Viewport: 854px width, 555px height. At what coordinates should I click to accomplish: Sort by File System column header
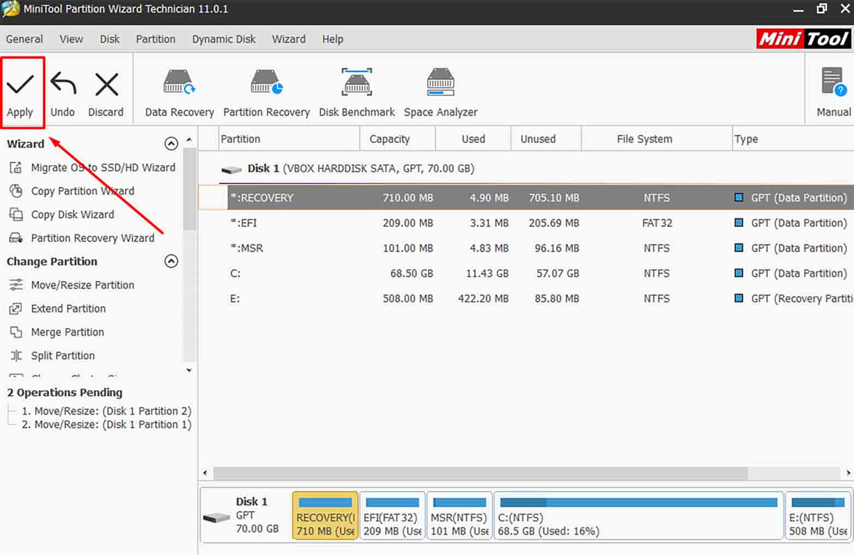pyautogui.click(x=656, y=139)
